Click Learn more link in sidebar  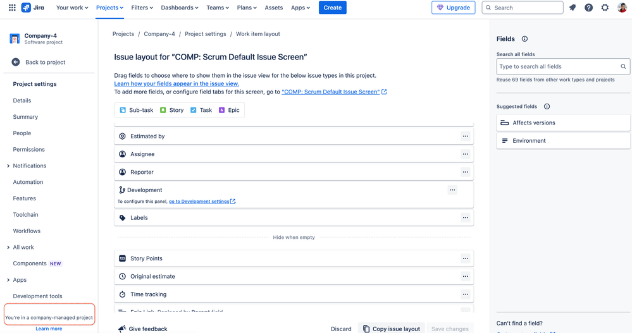[49, 329]
